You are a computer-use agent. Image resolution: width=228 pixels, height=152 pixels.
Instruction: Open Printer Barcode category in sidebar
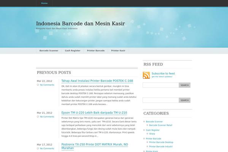coord(154,139)
